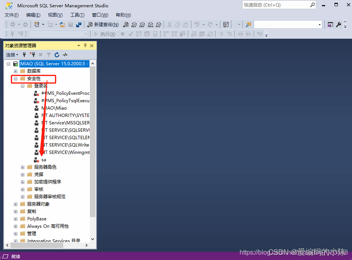Click the XMLA query toolbar icon
The image size is (352, 260).
tap(151, 25)
